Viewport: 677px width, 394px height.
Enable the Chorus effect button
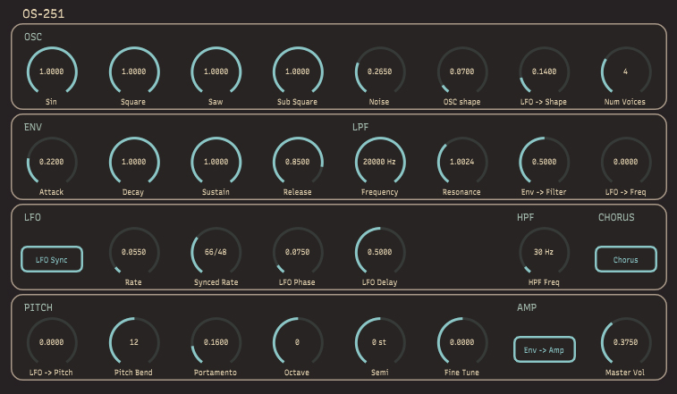coord(626,259)
